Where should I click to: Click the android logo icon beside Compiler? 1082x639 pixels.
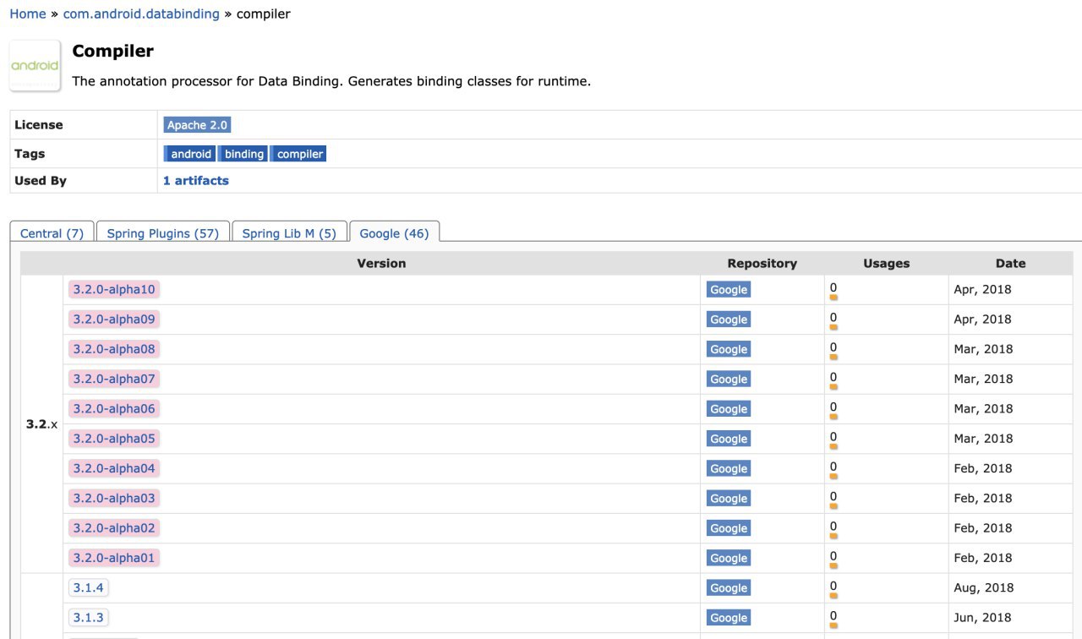[35, 65]
